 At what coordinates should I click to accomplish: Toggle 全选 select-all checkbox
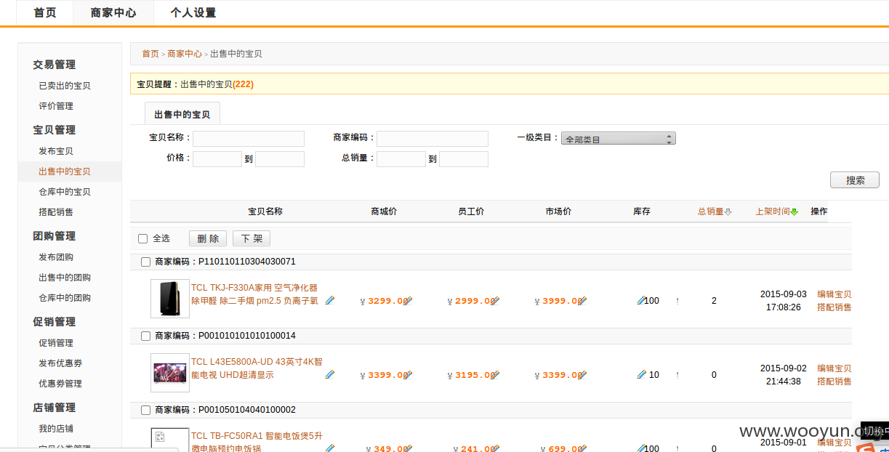pyautogui.click(x=143, y=238)
